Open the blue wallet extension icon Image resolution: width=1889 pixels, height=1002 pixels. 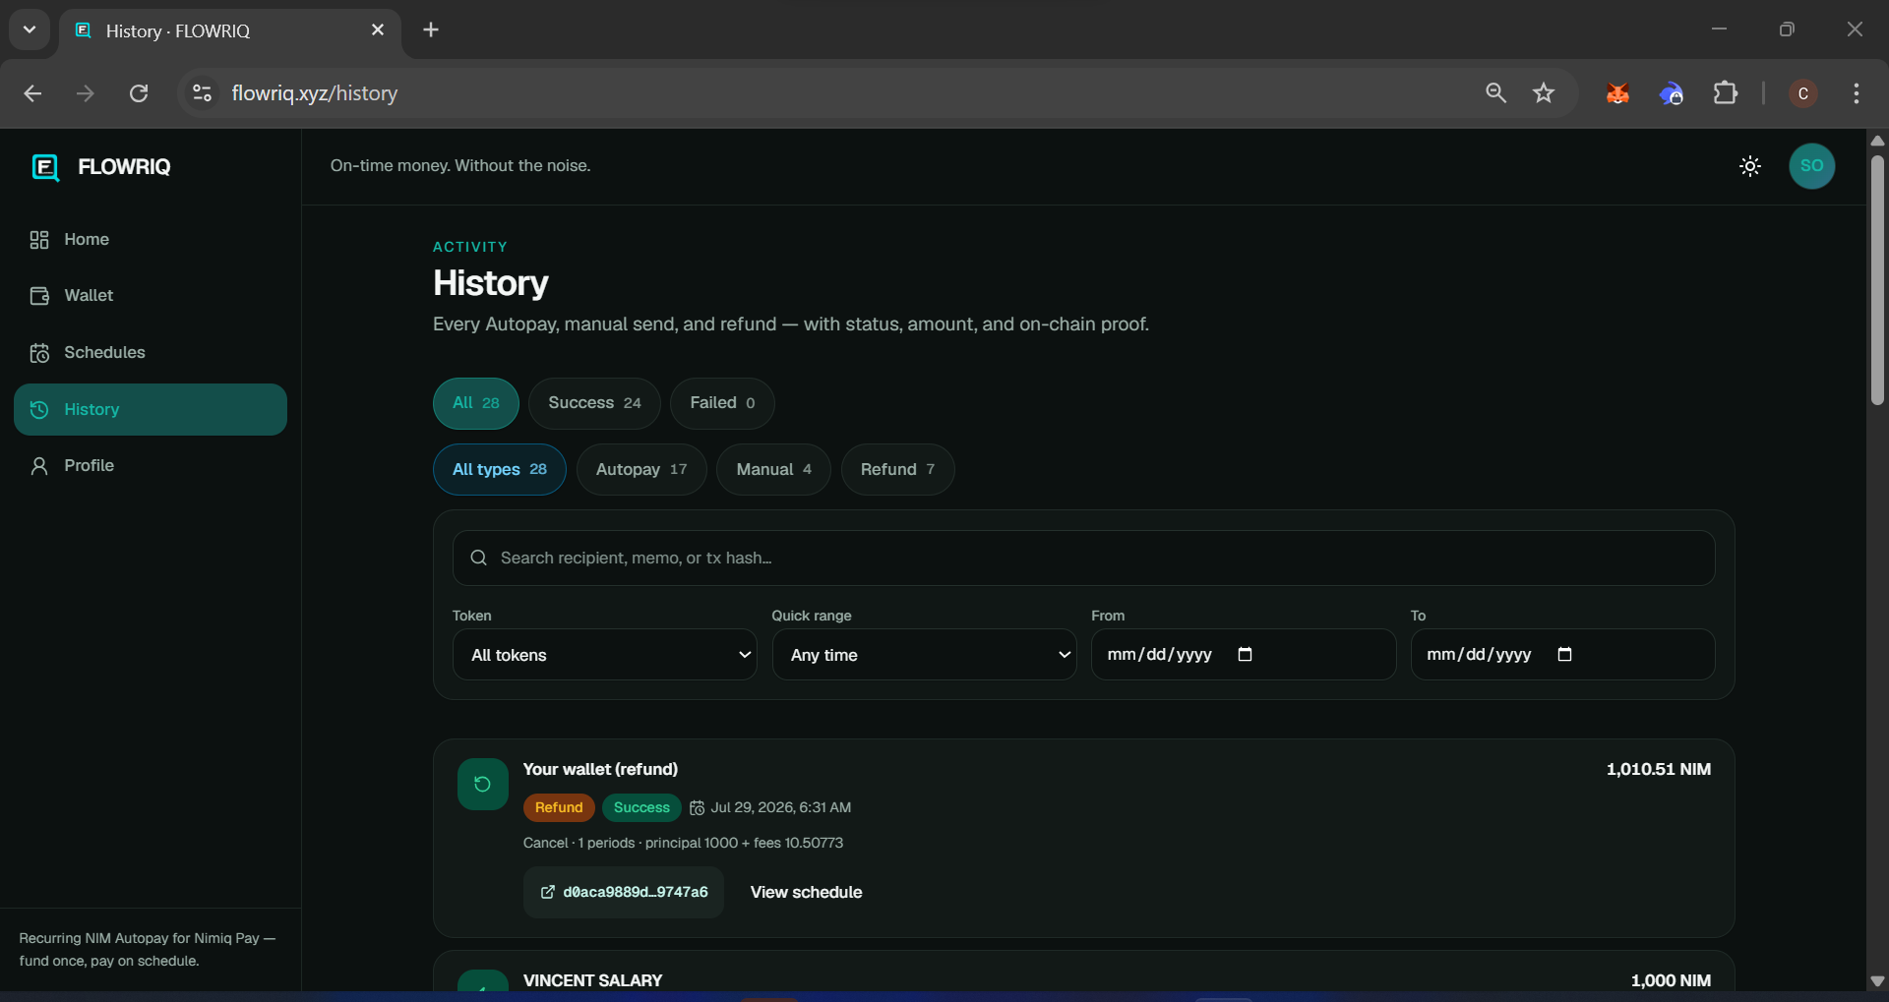1672,93
